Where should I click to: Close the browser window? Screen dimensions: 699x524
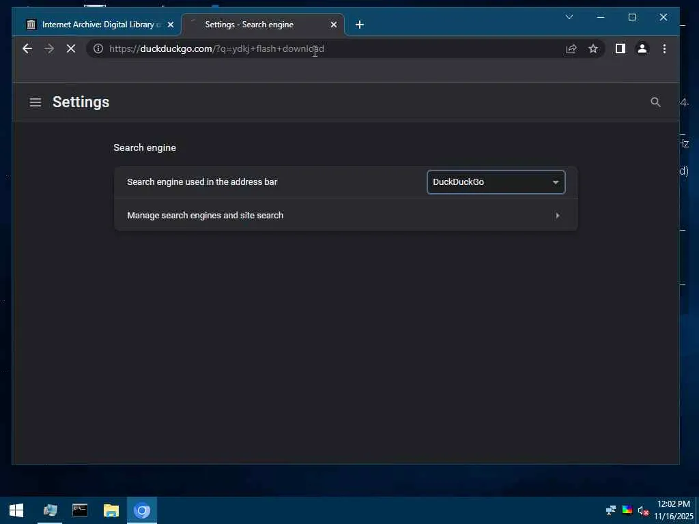pyautogui.click(x=664, y=17)
